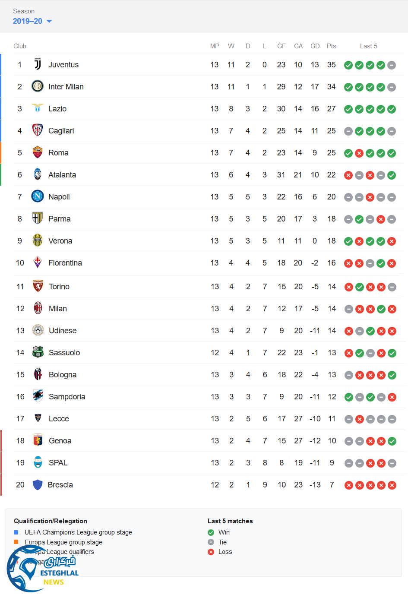This screenshot has height=604, width=408.
Task: Click Brescia's most recent match loss icon
Action: 392,485
